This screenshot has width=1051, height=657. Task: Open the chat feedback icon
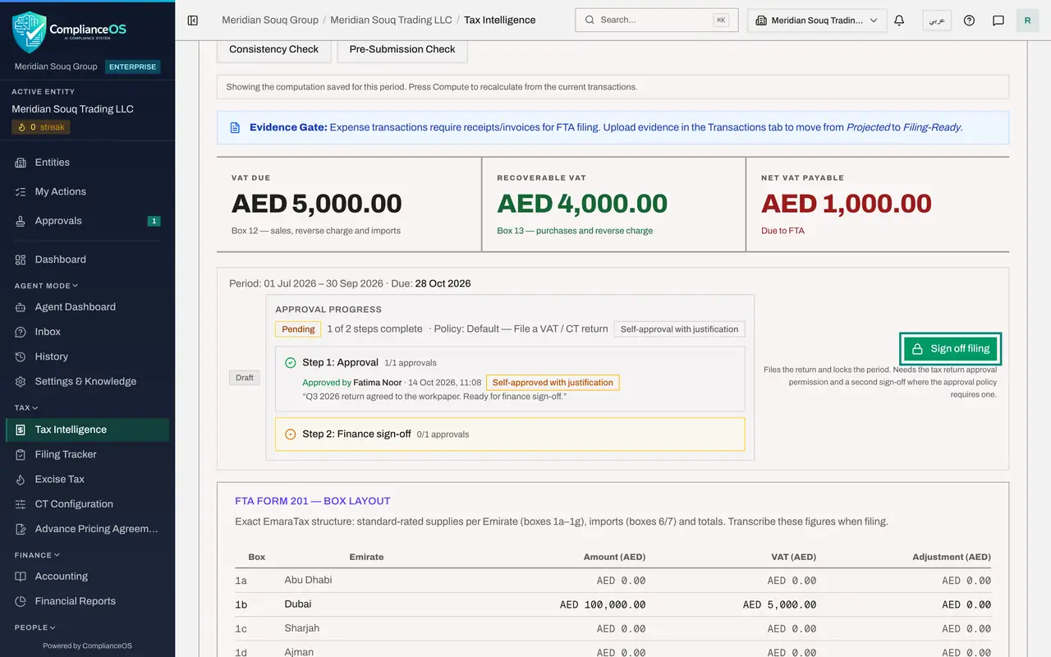tap(998, 21)
